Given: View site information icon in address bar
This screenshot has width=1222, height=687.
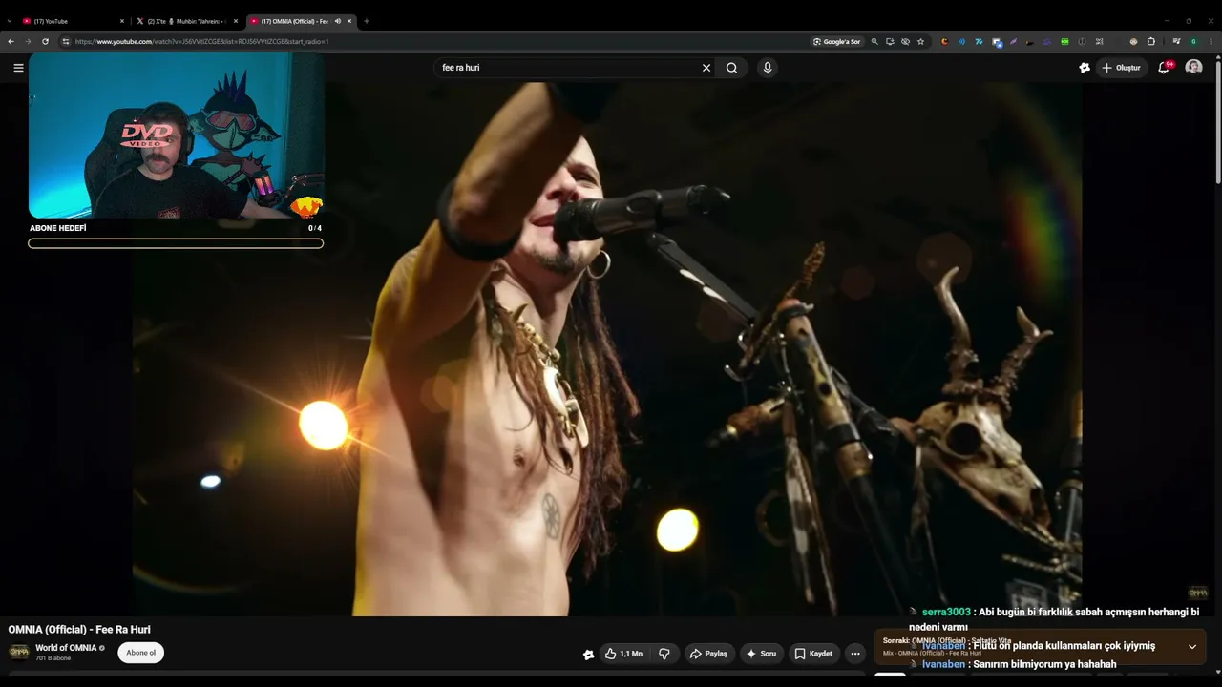Looking at the screenshot, I should [x=66, y=41].
